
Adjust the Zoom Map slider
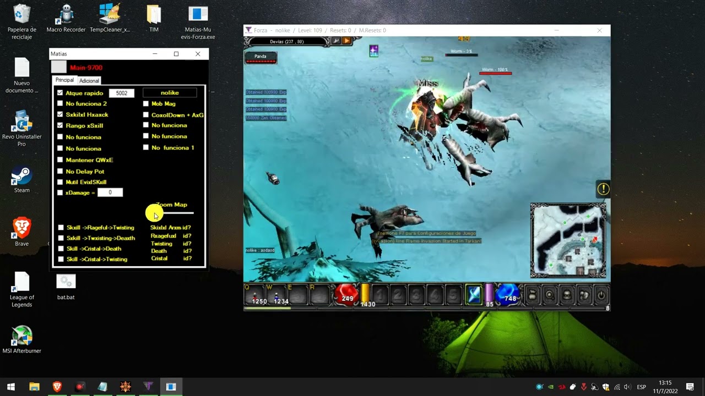click(x=172, y=213)
